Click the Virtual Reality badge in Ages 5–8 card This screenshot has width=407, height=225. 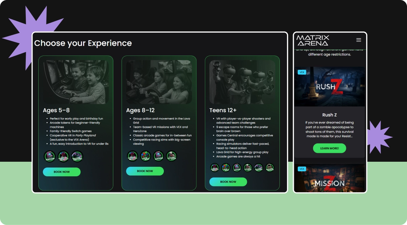tap(64, 156)
